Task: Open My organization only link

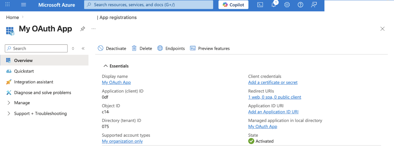Action: pos(122,141)
